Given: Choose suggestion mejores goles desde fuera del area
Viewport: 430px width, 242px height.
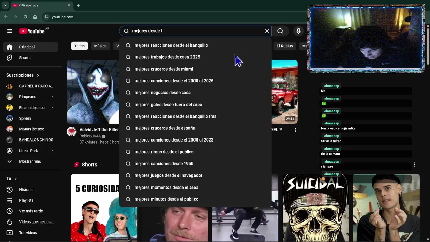Looking at the screenshot, I should (195, 105).
